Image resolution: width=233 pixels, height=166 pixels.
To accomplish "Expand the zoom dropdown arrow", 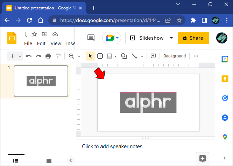I will pyautogui.click(x=79, y=56).
